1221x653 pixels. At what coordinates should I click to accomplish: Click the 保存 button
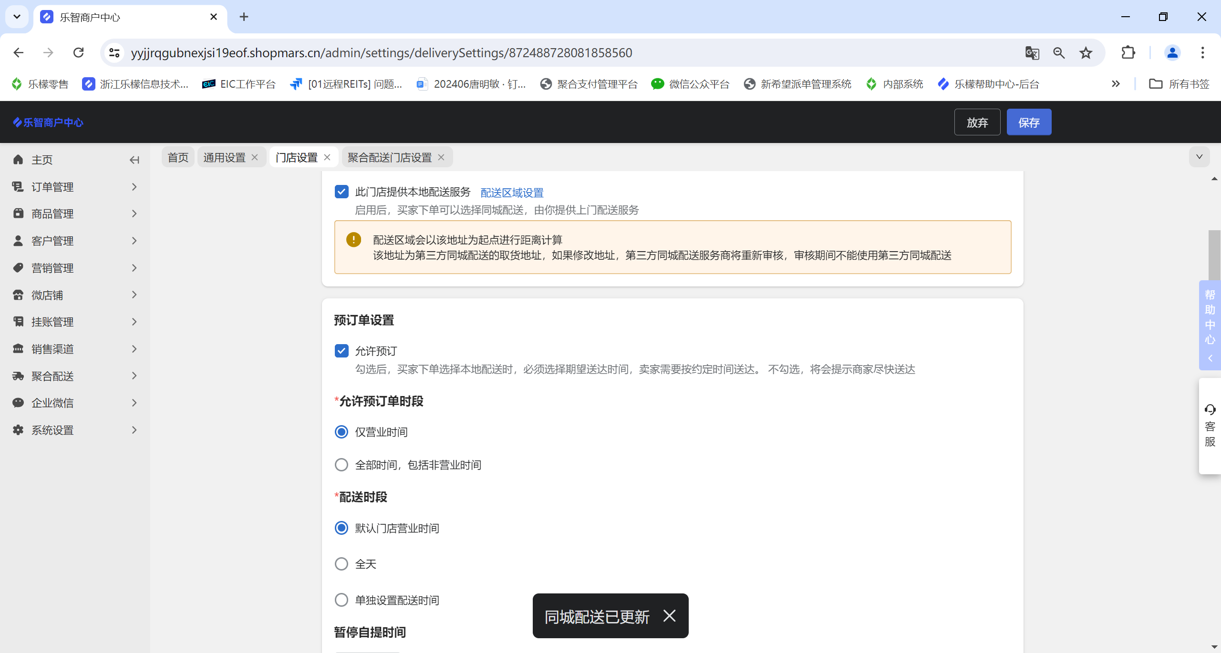pos(1029,122)
